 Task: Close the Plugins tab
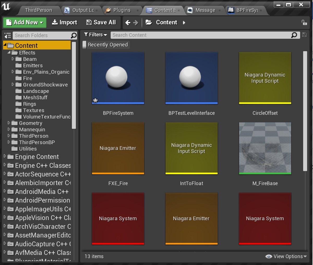pos(138,10)
